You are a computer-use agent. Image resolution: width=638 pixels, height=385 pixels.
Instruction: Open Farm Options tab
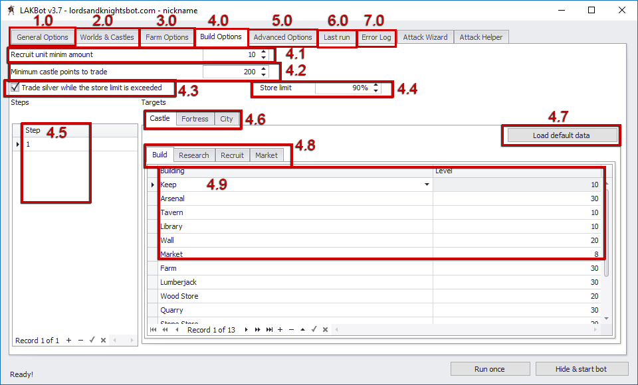pyautogui.click(x=167, y=37)
